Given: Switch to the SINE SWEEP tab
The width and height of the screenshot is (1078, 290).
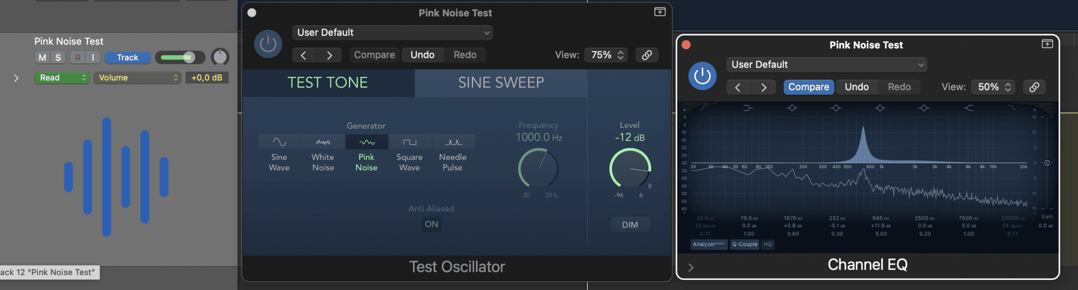Looking at the screenshot, I should point(501,83).
